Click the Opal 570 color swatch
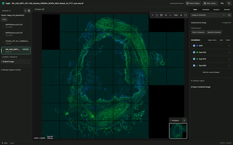Screen dimensions: 233x145 [197, 59]
